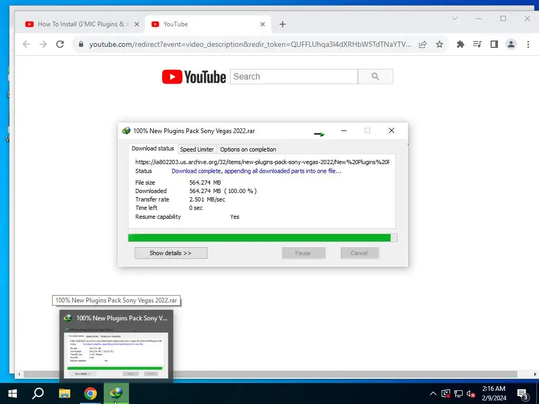Click the Pause button in download dialog

(303, 253)
